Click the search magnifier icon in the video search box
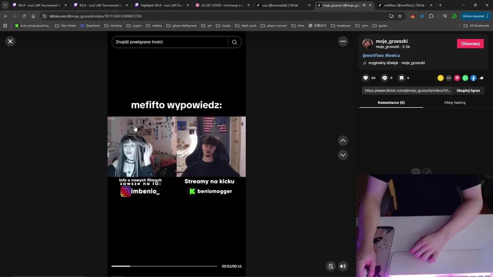The height and width of the screenshot is (277, 493). 234,42
